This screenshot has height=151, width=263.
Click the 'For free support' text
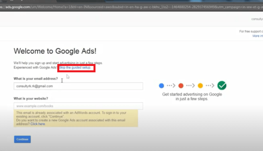coord(251,31)
